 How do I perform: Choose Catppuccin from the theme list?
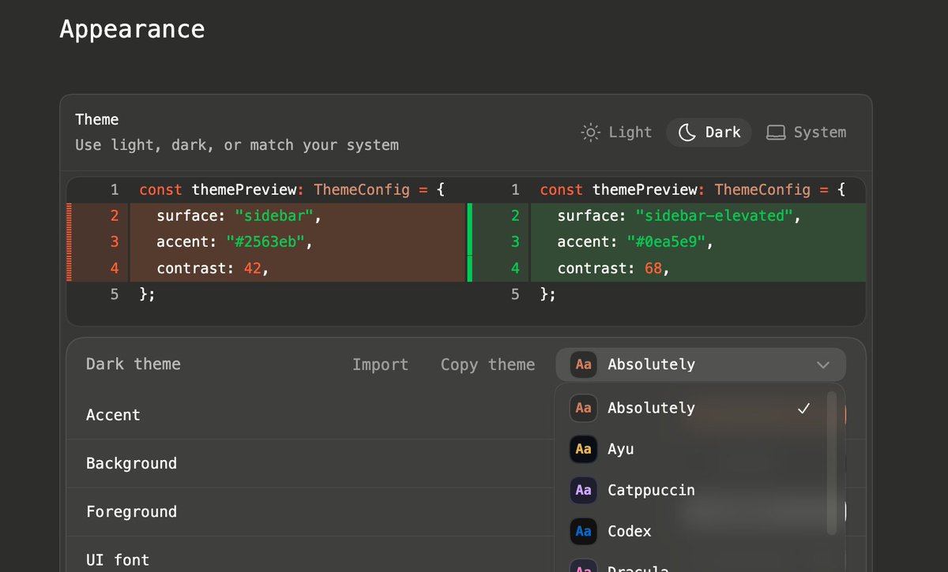[x=651, y=490]
